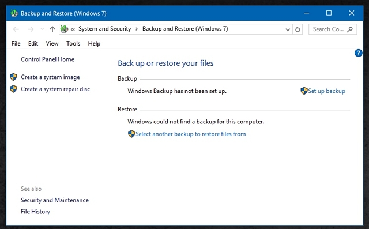This screenshot has width=369, height=229.
Task: Expand the breadcrumb arrow after System and Security
Action: 137,29
